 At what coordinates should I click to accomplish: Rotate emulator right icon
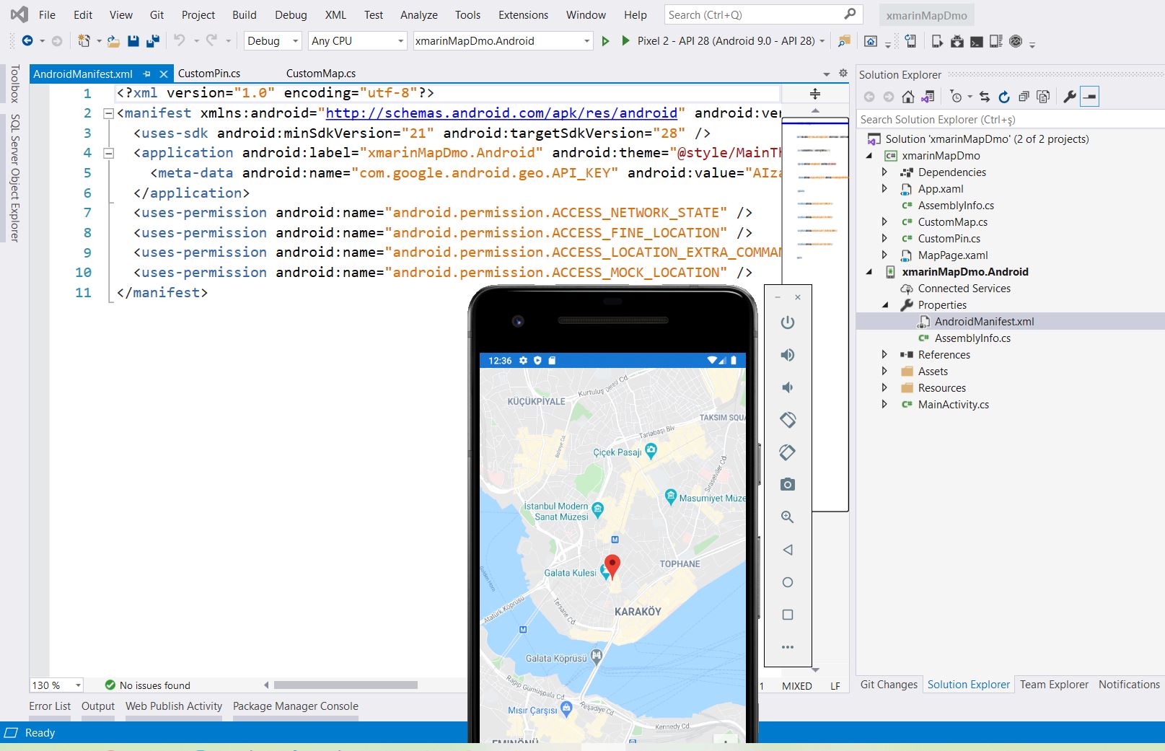(x=788, y=452)
